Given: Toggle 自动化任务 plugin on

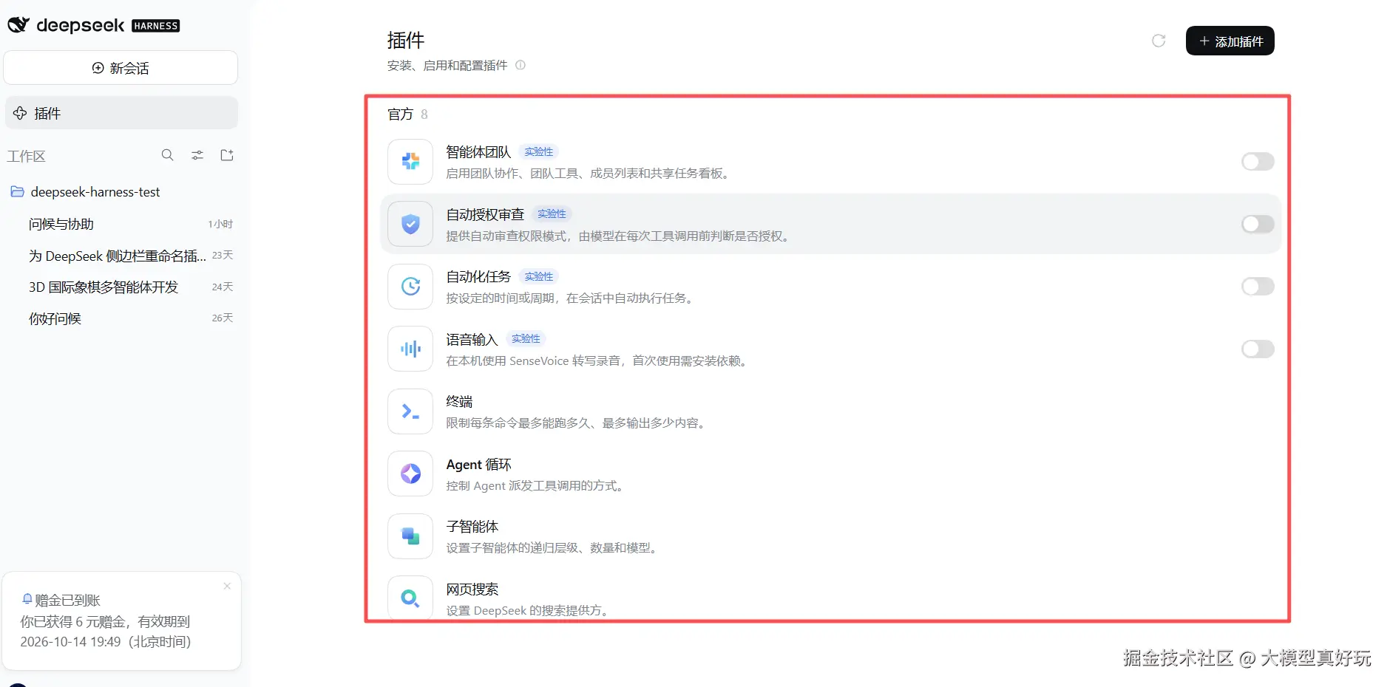Looking at the screenshot, I should tap(1258, 286).
